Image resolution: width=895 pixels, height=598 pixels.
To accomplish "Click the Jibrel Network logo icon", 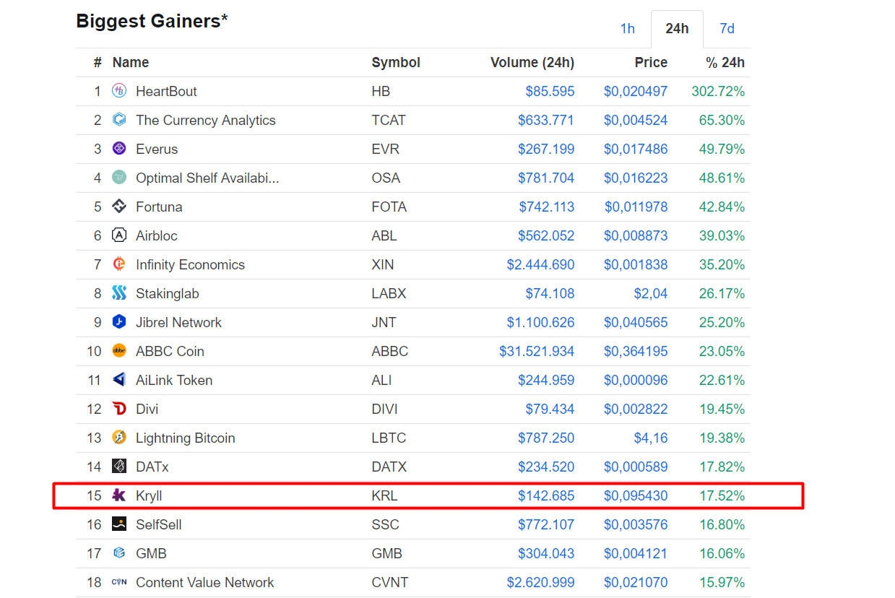I will [x=119, y=322].
